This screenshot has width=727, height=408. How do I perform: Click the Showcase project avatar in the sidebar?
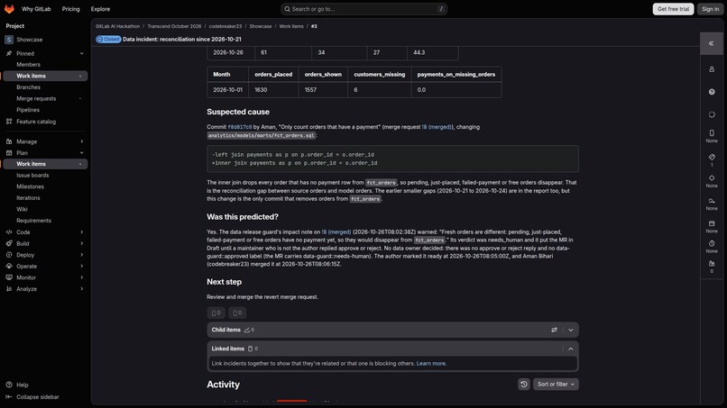9,40
